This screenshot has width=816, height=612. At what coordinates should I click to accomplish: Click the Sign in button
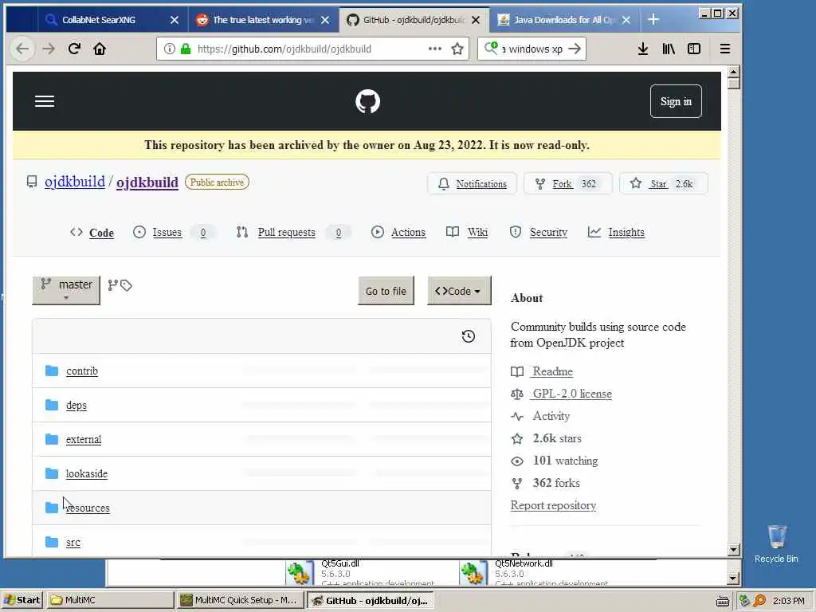676,101
